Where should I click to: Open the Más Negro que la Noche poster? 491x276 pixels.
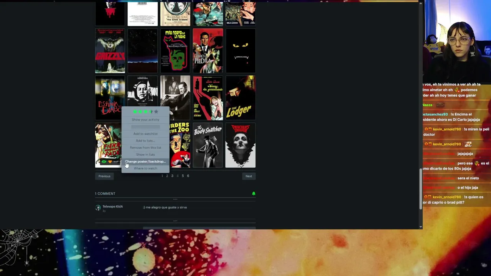coord(175,51)
